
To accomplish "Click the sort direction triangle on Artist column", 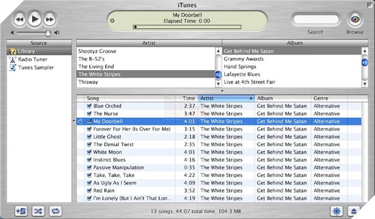I will coord(251,99).
